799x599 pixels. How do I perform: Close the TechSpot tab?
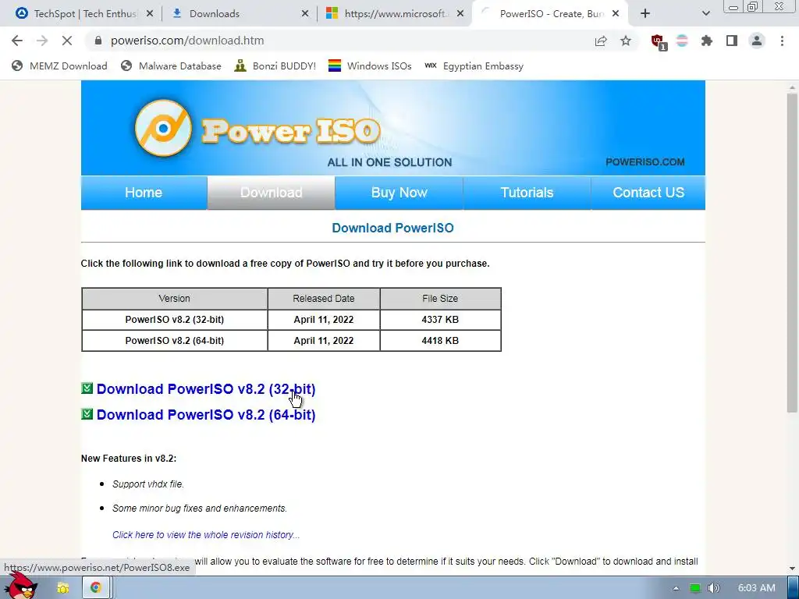click(150, 14)
